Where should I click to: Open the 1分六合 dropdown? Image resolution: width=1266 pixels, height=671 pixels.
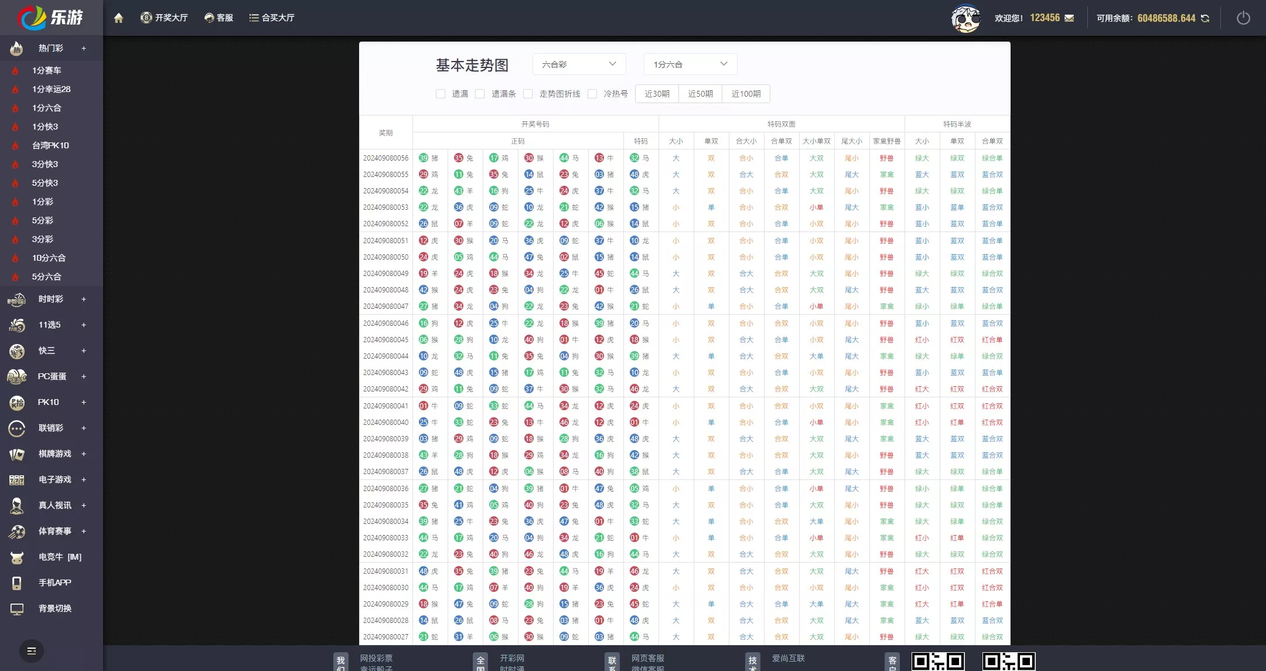[690, 64]
